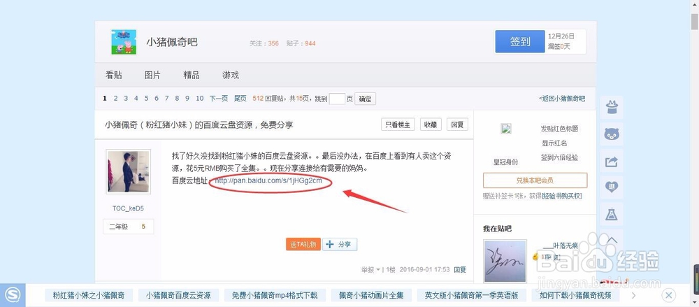Go to page 2 of the thread
This screenshot has width=699, height=307.
tap(115, 99)
